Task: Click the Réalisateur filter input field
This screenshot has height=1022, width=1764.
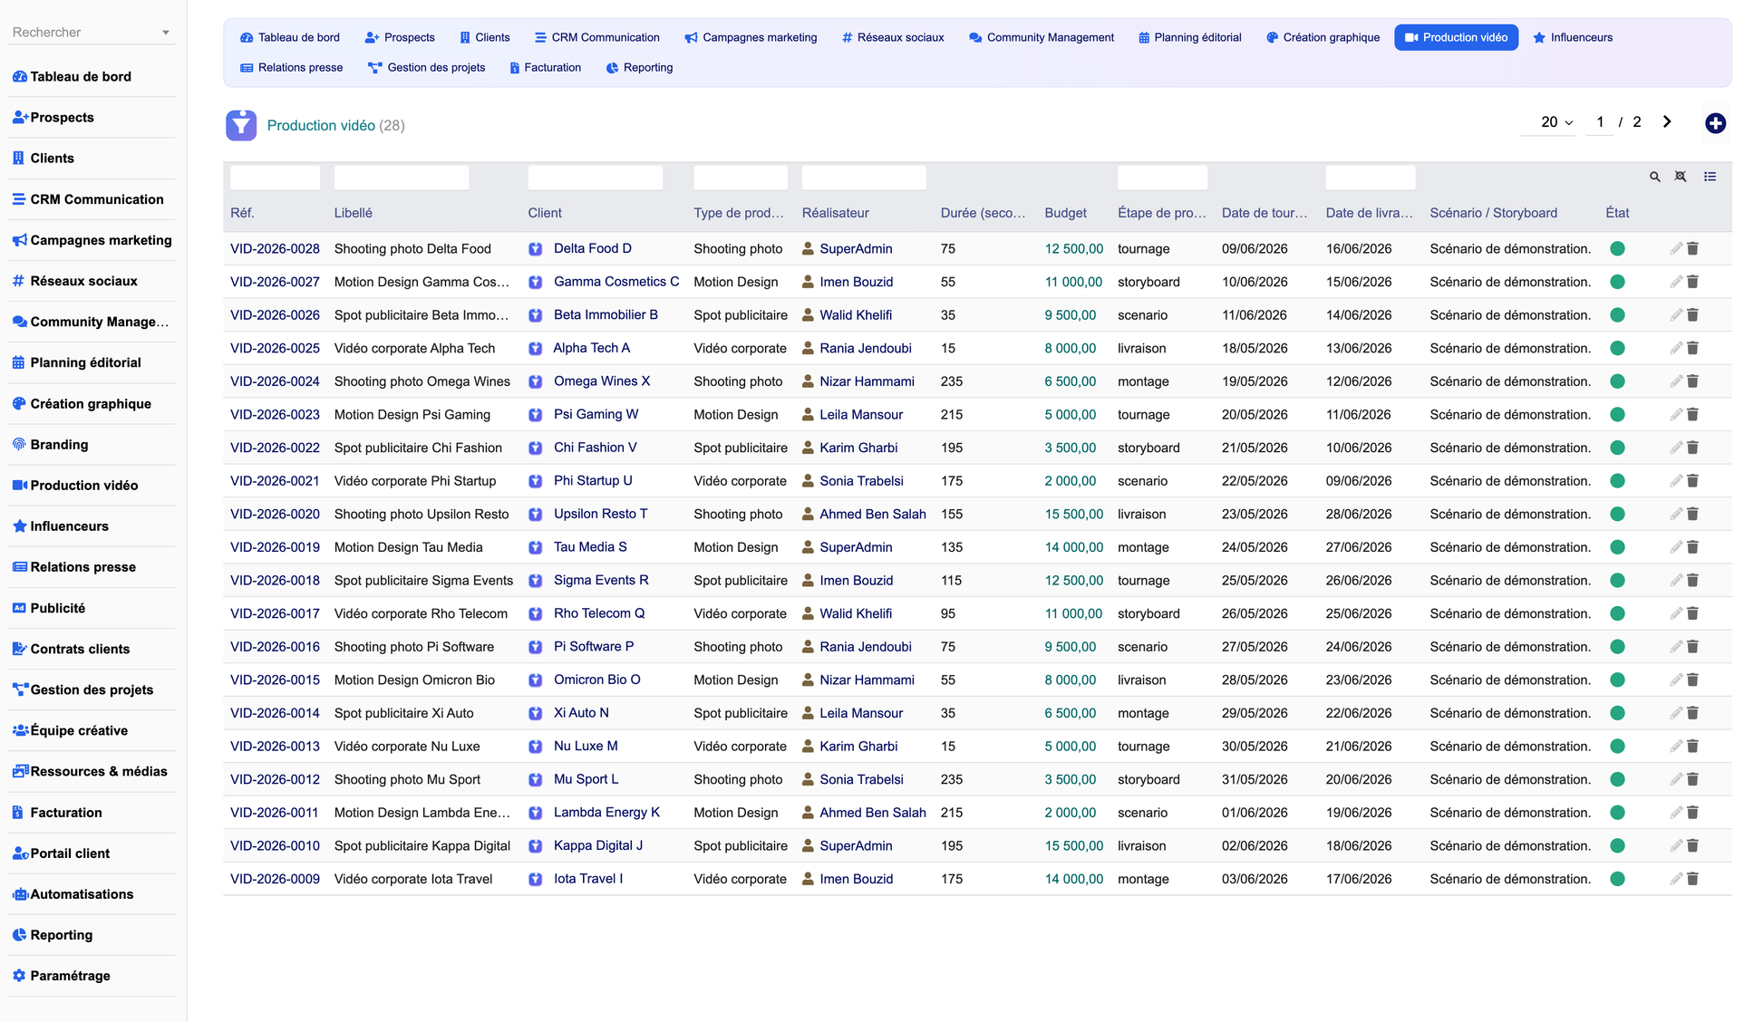Action: pos(864,178)
